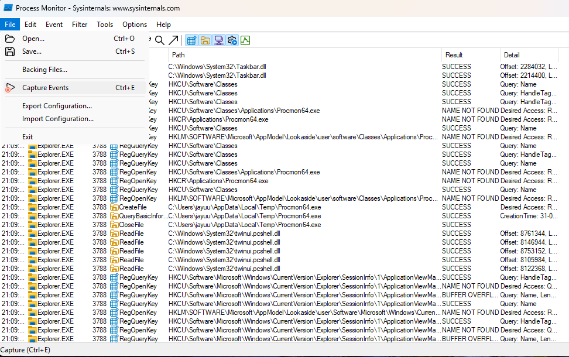This screenshot has width=569, height=357.
Task: Click time 21:09 in CloseFile row
Action: pyautogui.click(x=13, y=225)
